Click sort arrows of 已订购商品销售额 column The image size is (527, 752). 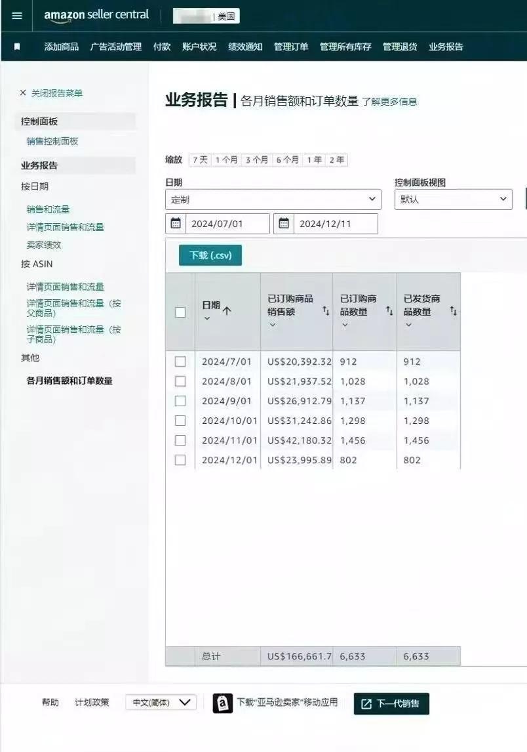326,311
